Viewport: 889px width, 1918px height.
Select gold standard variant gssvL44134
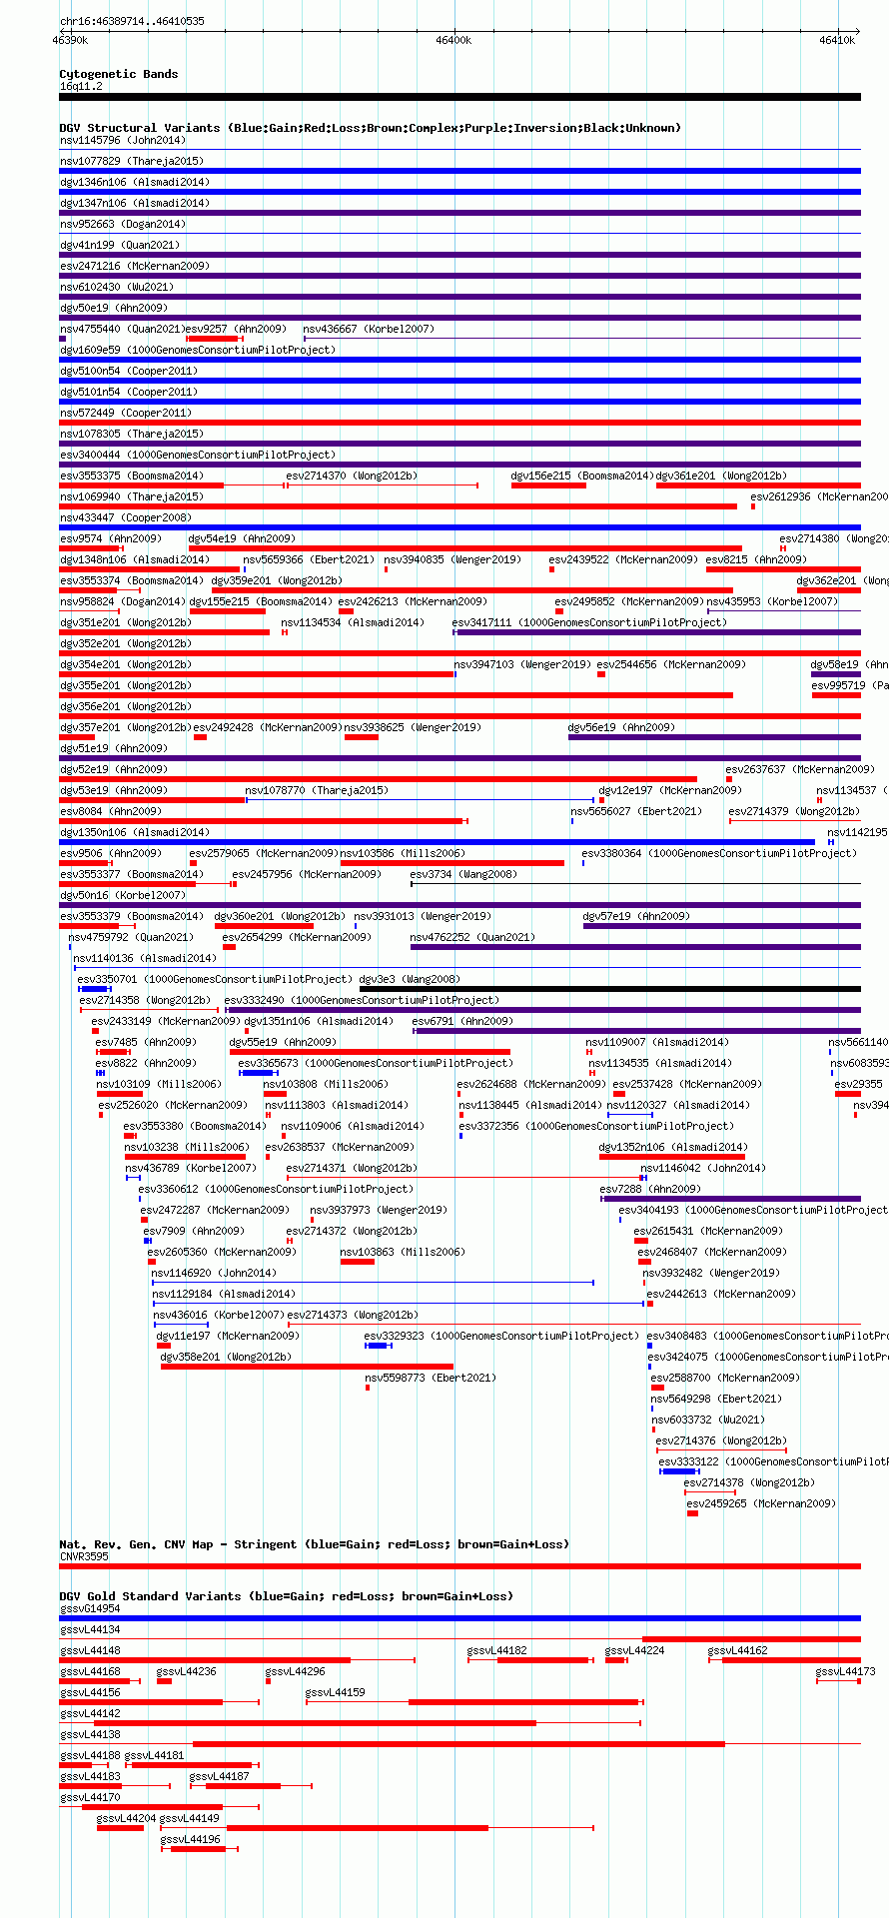(90, 1629)
